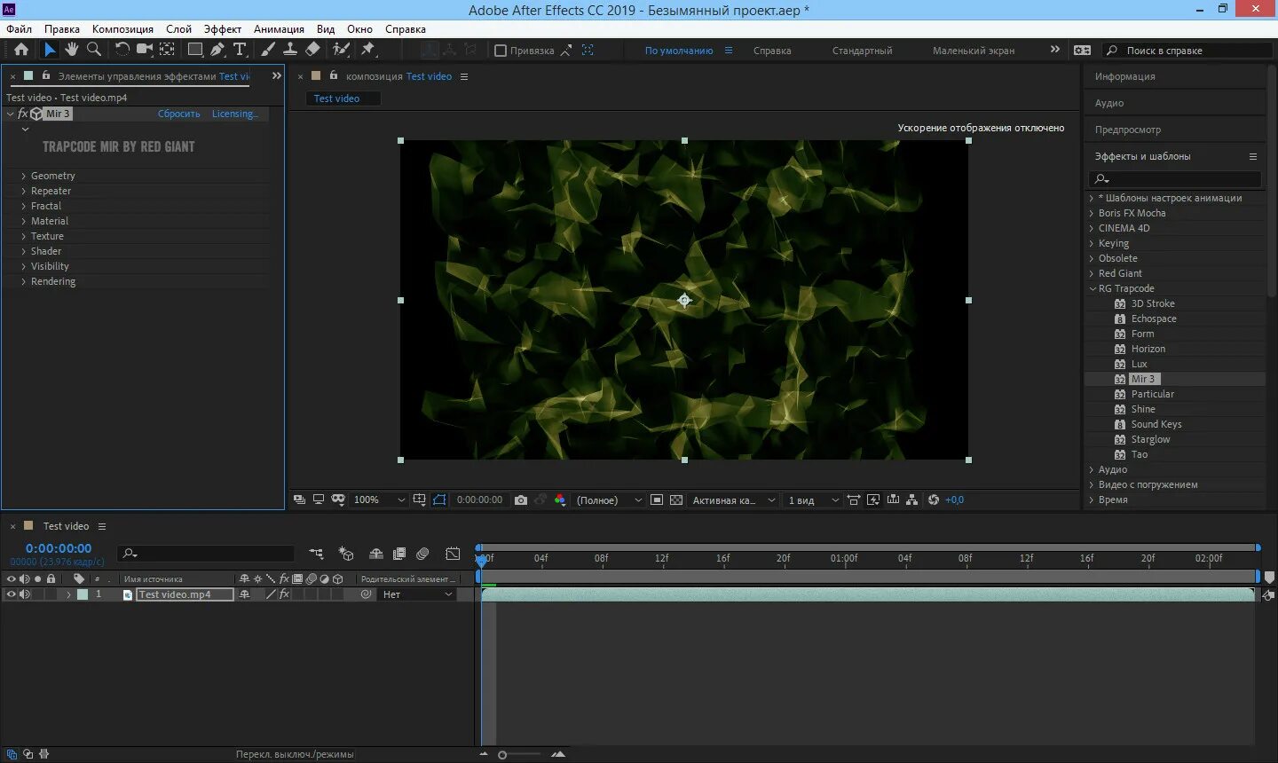
Task: Click Сбросить to reset Mir 3
Action: click(178, 114)
